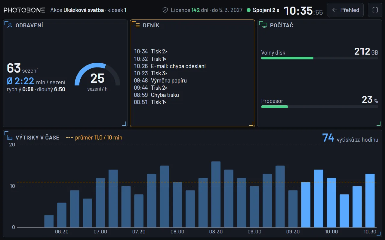Image resolution: width=385 pixels, height=240 pixels.
Task: Click the 'kiosek 1' label
Action: [117, 10]
